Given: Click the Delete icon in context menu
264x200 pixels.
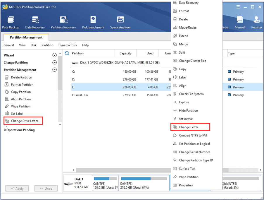Looking at the screenshot, I should coord(175,19).
